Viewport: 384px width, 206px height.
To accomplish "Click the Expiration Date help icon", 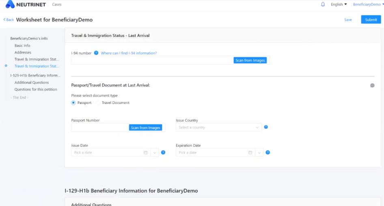I will [268, 152].
